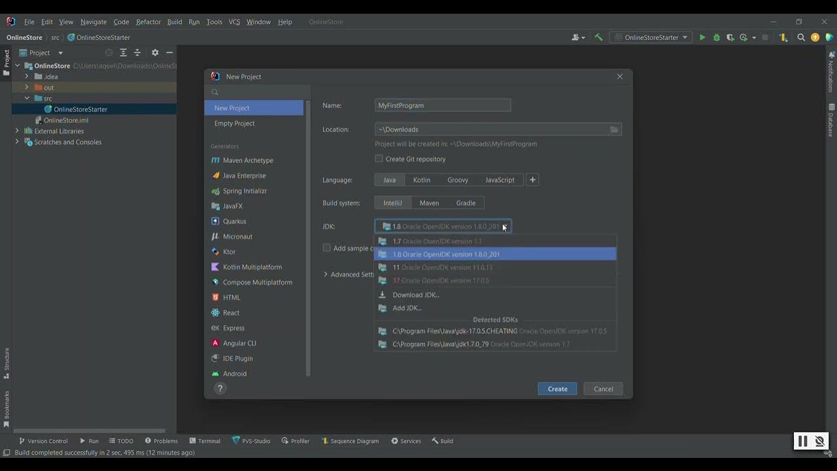837x471 pixels.
Task: Open the Refactor menu
Action: click(148, 22)
